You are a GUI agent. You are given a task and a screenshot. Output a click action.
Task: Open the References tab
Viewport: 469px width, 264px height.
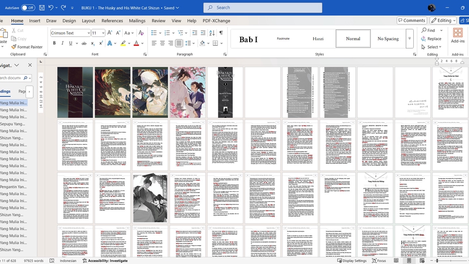[112, 21]
